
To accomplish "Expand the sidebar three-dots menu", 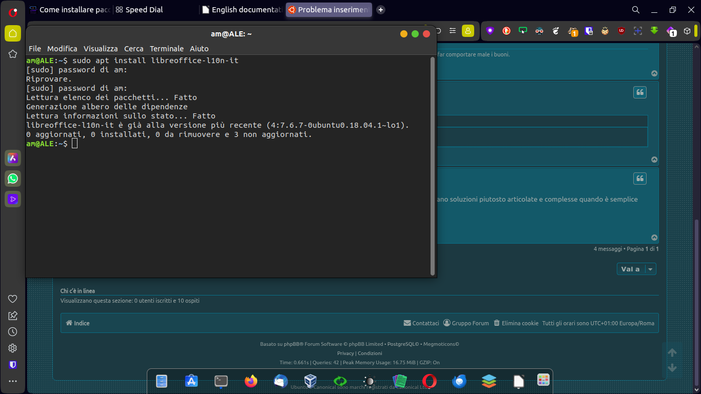I will (13, 381).
